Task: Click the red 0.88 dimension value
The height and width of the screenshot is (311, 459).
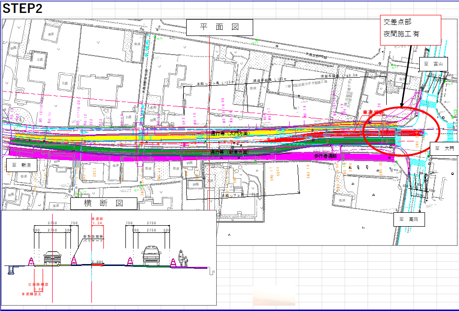Action: (38, 289)
